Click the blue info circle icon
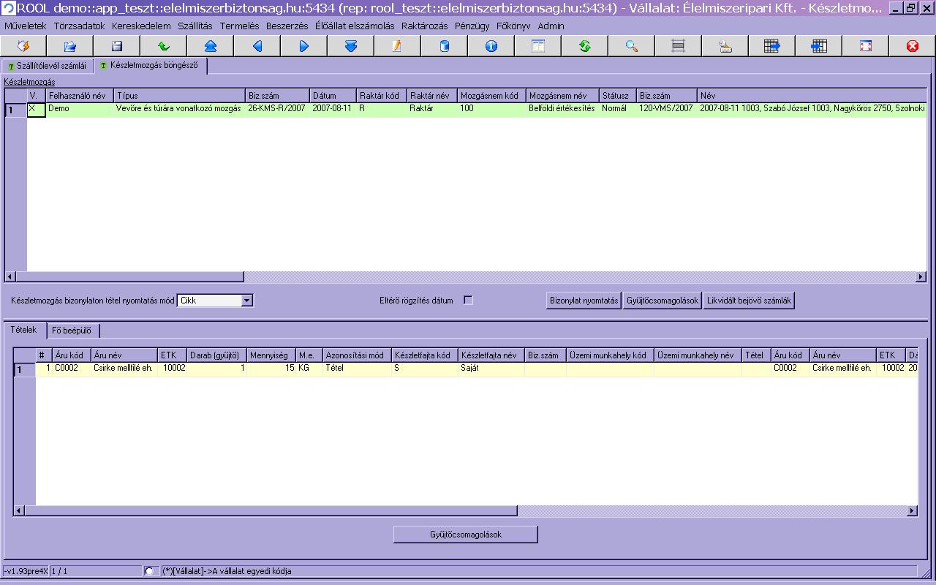This screenshot has width=936, height=585. click(491, 46)
